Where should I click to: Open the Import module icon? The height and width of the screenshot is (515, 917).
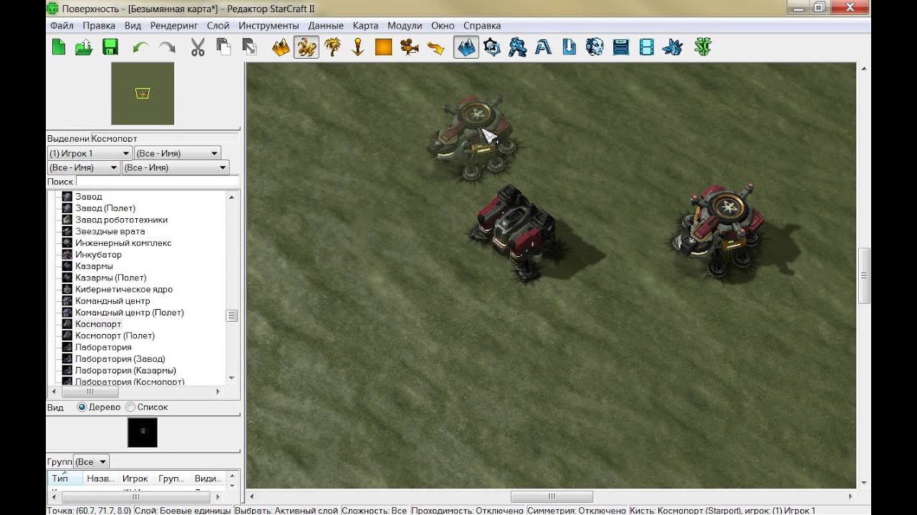570,48
